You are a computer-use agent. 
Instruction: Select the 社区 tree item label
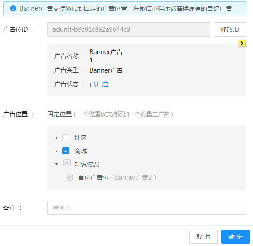pyautogui.click(x=81, y=138)
